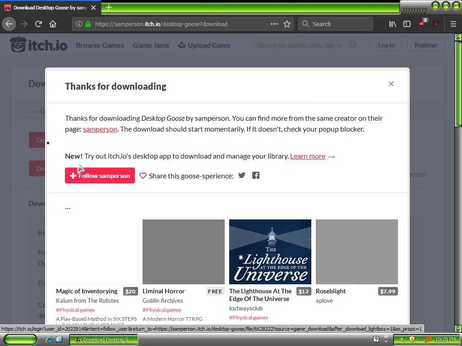Bookmark this page with the star icon

(286, 24)
